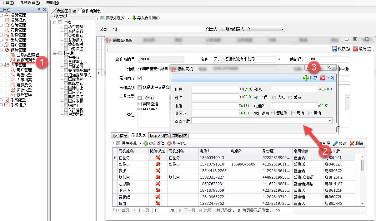
Task: Click the 导入合作商 green arrow icon
Action: [134, 18]
